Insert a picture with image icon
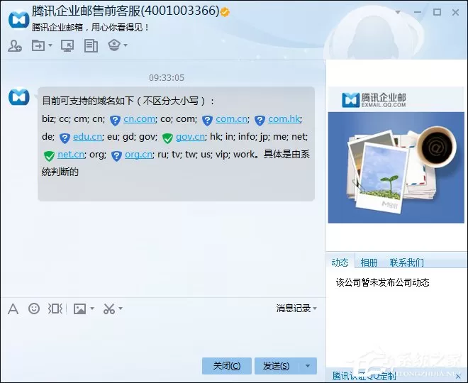The width and height of the screenshot is (468, 383). coord(79,309)
